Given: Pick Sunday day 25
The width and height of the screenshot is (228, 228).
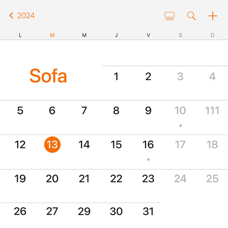Looking at the screenshot, I should (x=212, y=178).
